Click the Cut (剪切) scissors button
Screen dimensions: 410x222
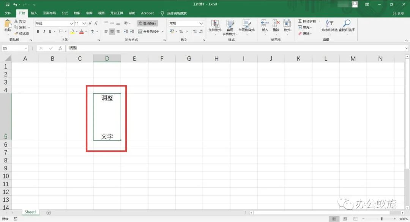(20, 21)
